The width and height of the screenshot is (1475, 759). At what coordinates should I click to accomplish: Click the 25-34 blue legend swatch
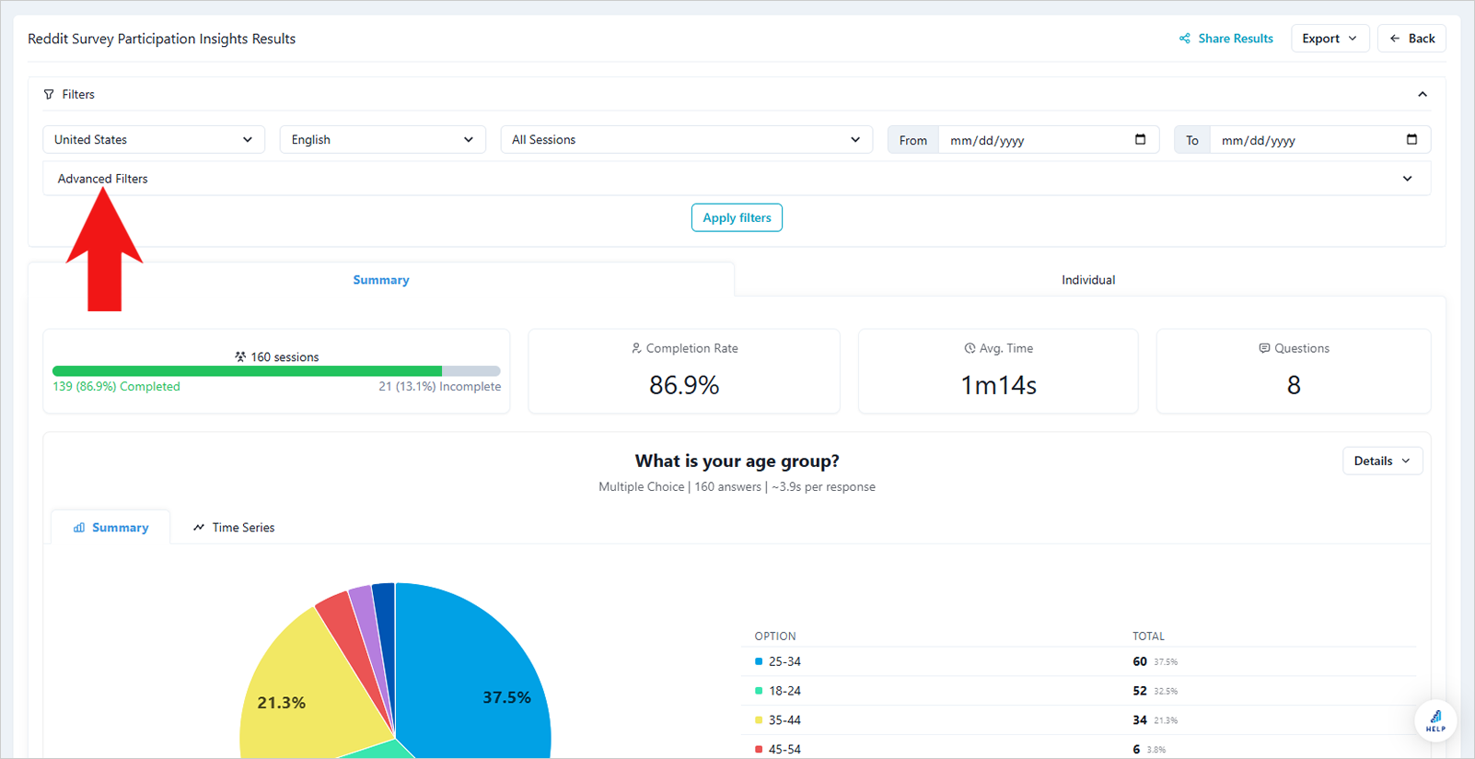tap(759, 661)
